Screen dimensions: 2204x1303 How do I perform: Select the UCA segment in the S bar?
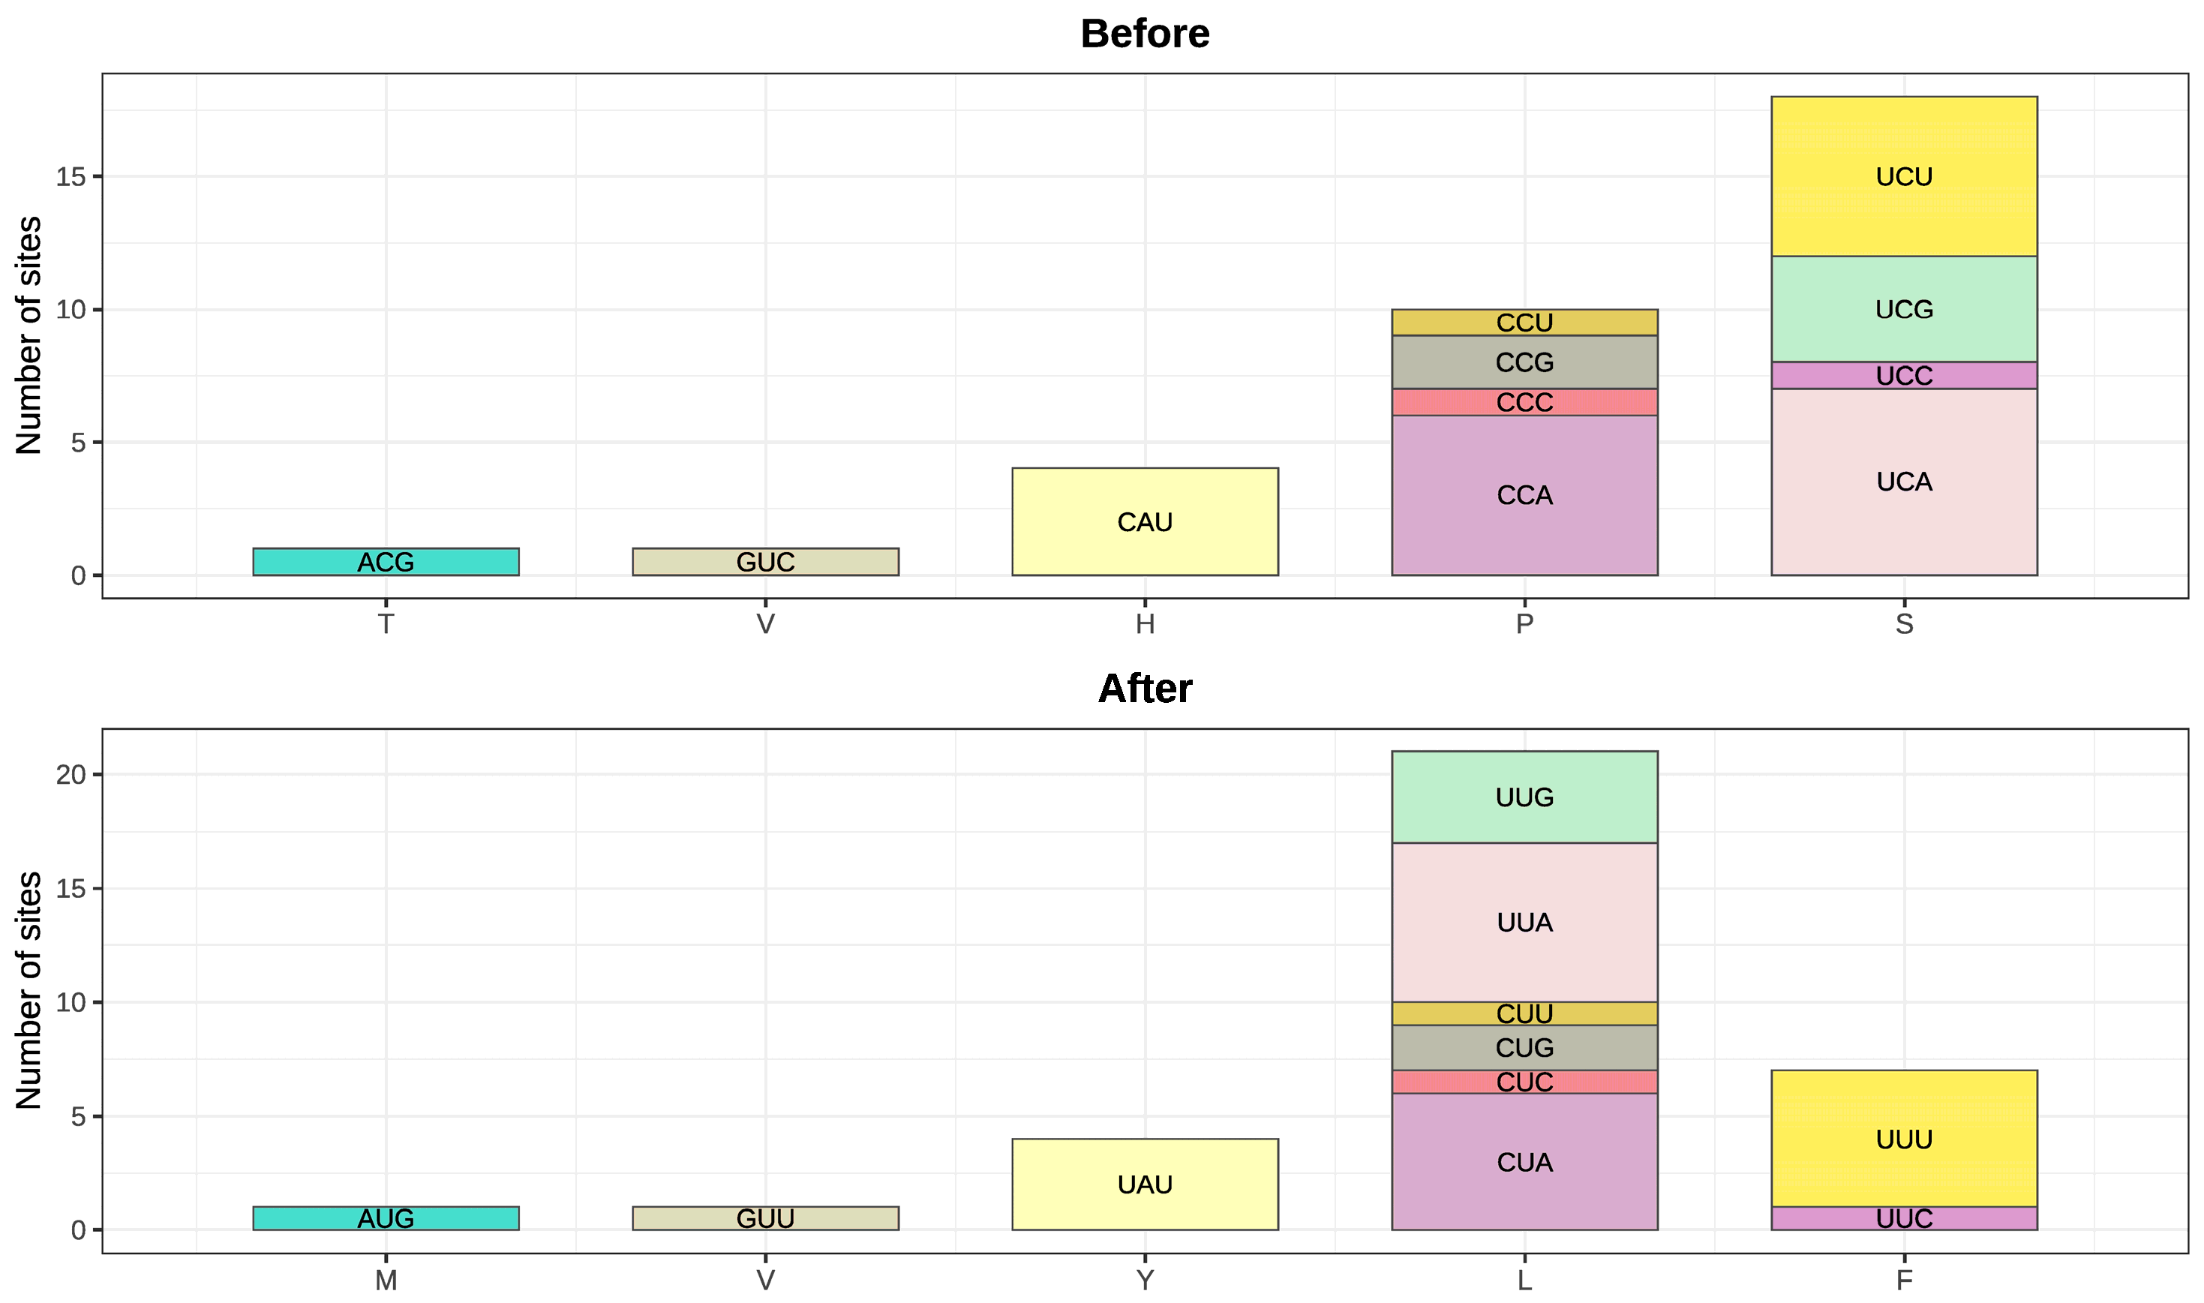pyautogui.click(x=1904, y=482)
